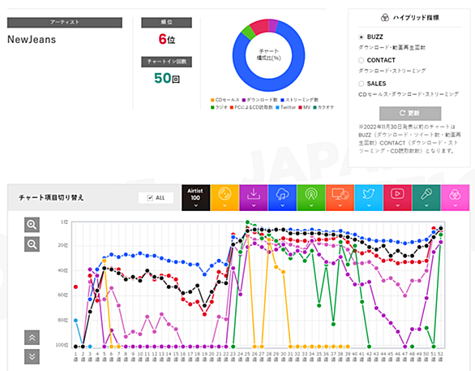
Task: Toggle the black Artist 100 tab
Action: tap(195, 197)
